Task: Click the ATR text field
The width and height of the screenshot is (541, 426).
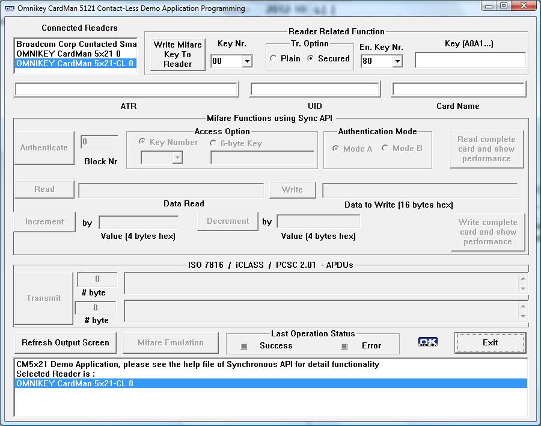Action: pos(126,90)
